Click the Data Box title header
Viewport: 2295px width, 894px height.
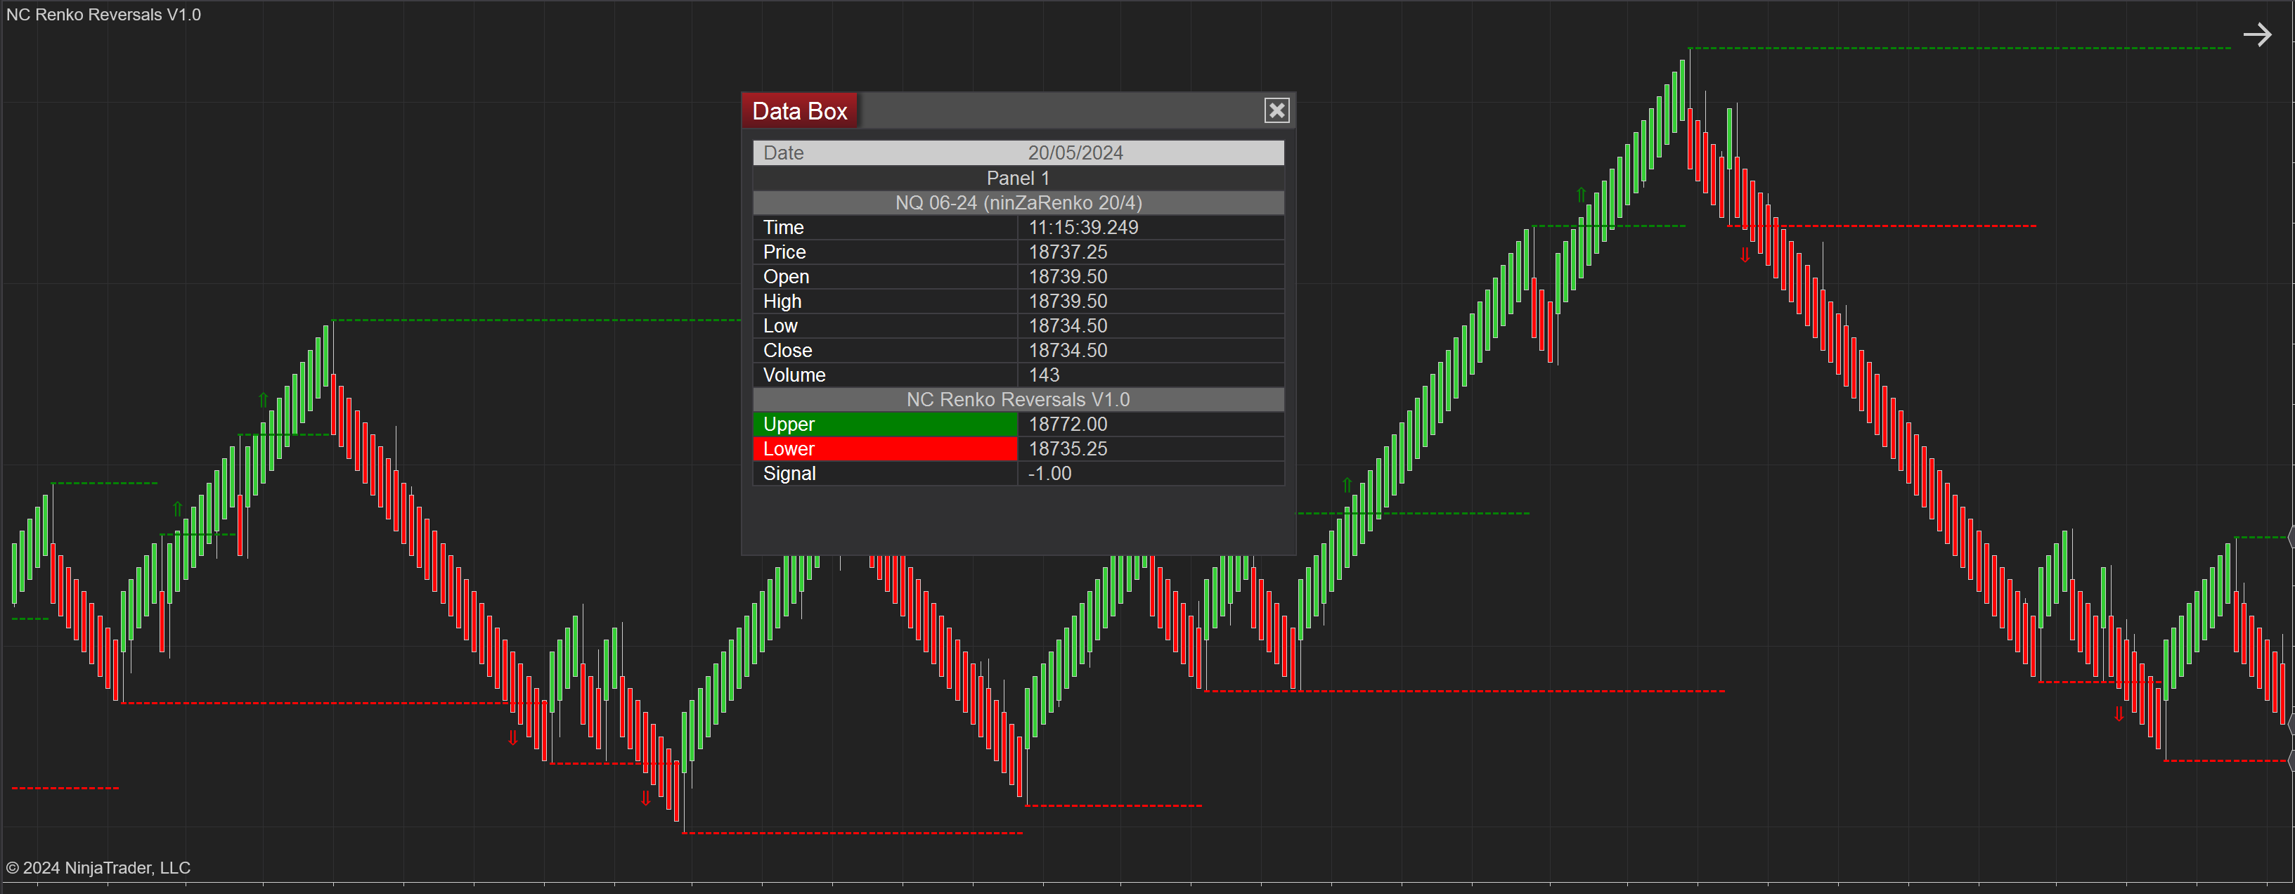799,110
